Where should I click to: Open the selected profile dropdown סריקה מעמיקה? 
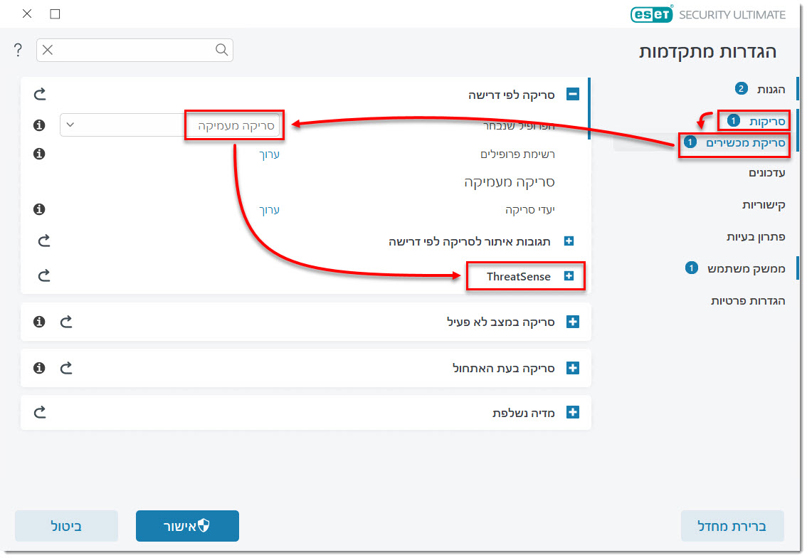click(170, 125)
